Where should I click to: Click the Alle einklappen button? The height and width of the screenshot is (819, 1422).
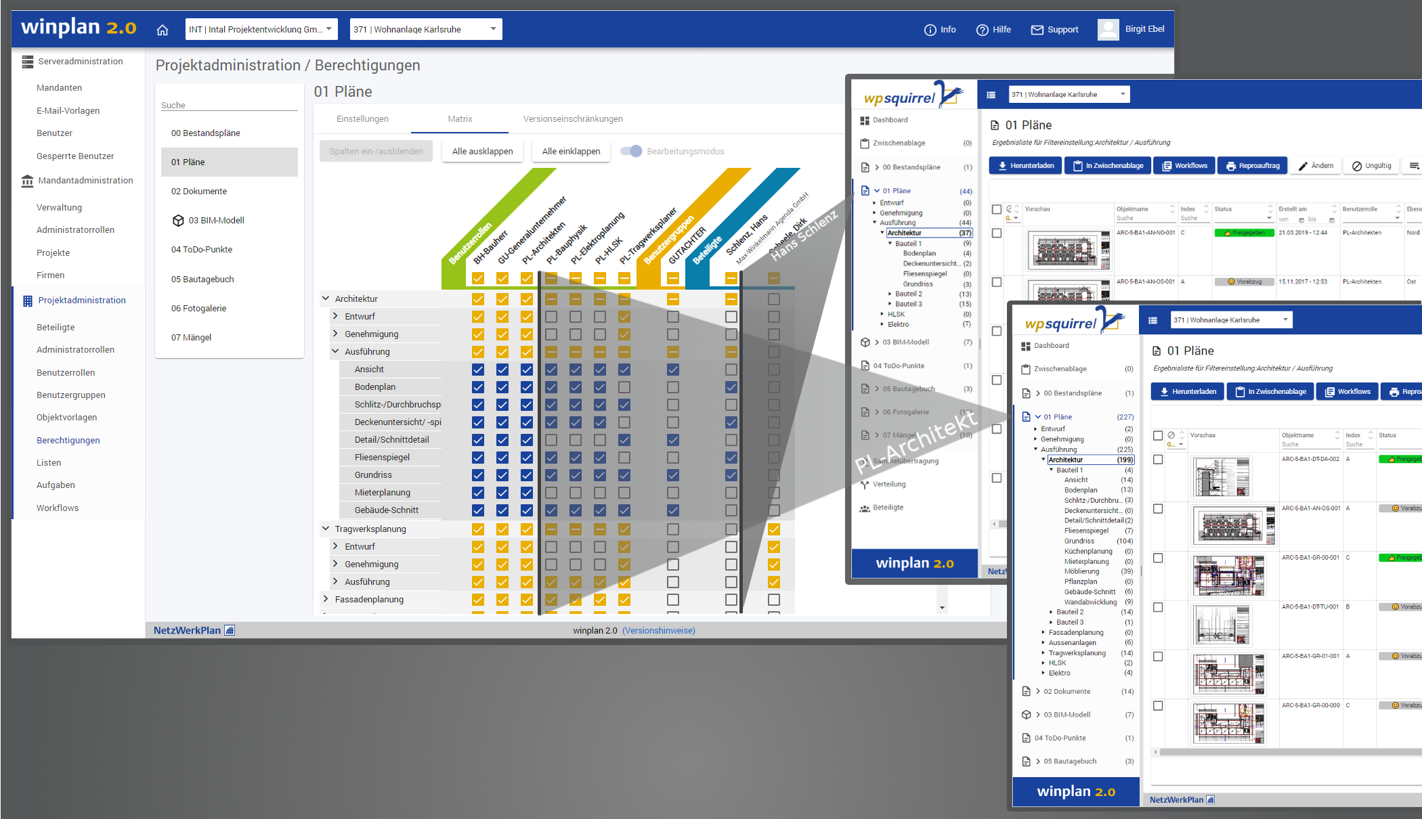(x=572, y=152)
